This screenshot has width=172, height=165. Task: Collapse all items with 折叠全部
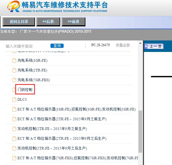[123, 45]
